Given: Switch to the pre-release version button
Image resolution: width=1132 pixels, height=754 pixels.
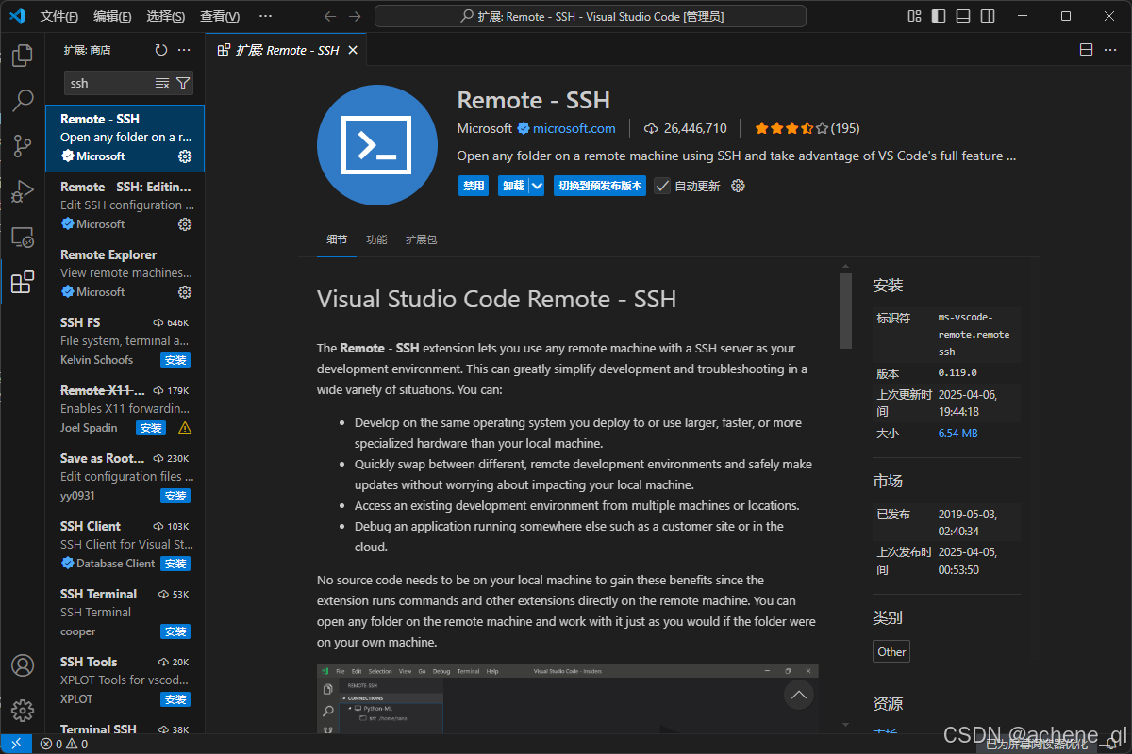Looking at the screenshot, I should click(x=600, y=186).
